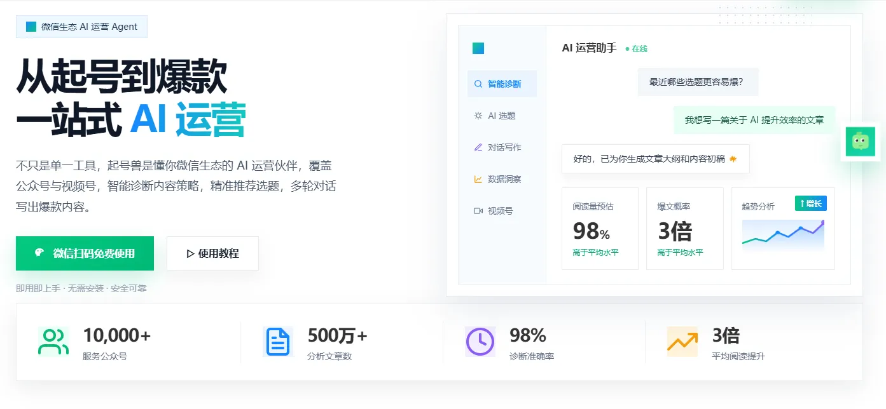886x409 pixels.
Task: Click the 500万+ statistic
Action: (x=338, y=335)
